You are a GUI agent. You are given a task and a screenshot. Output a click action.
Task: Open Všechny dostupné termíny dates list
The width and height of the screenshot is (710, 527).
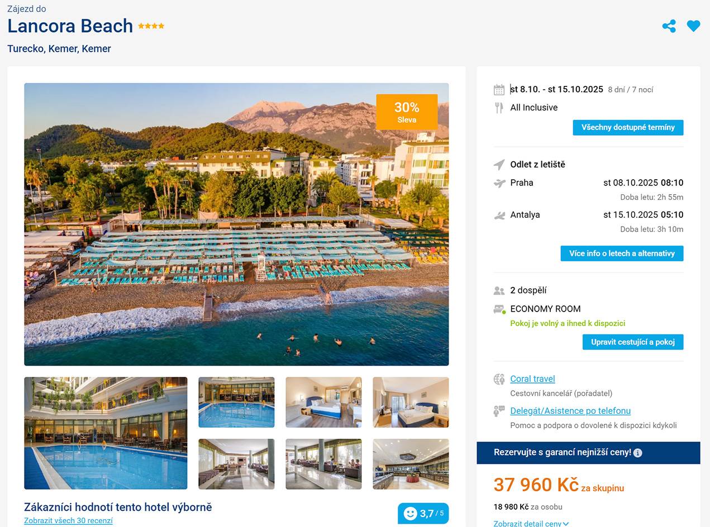click(628, 127)
